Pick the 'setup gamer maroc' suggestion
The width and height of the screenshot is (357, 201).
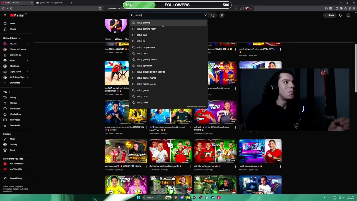[168, 78]
